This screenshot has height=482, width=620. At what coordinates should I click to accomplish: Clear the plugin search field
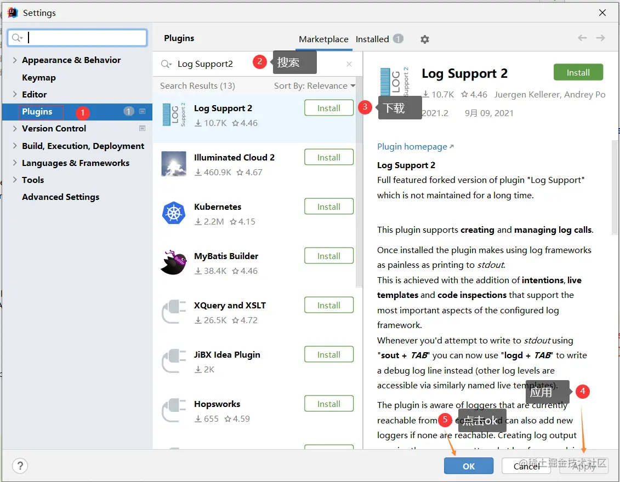(x=349, y=64)
